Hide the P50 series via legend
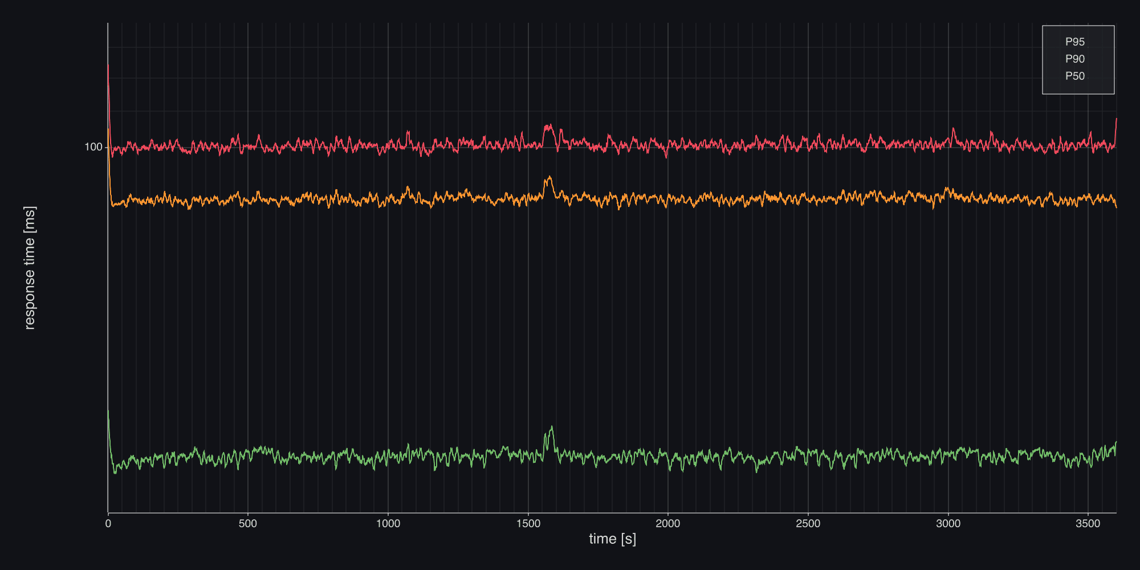 click(x=1074, y=76)
